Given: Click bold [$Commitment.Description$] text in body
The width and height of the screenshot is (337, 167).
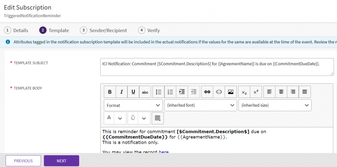Looking at the screenshot, I should pyautogui.click(x=213, y=132).
